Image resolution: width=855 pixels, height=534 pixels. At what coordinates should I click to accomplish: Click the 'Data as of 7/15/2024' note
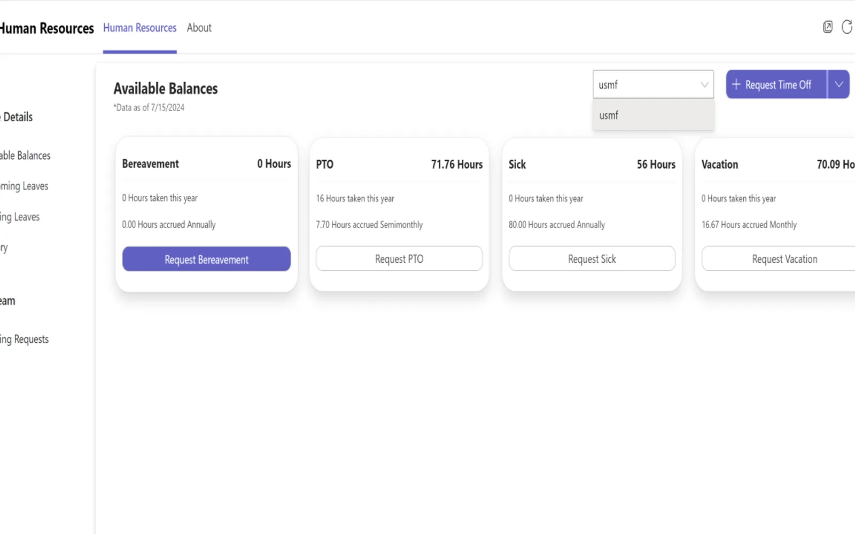click(149, 107)
